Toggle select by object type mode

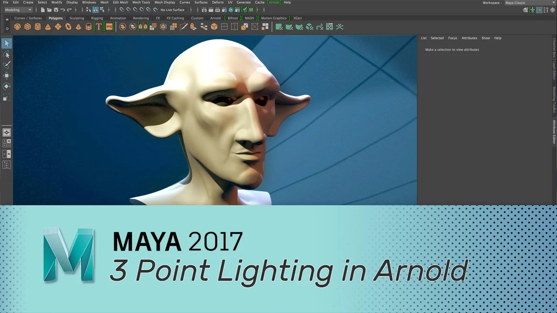click(95, 10)
